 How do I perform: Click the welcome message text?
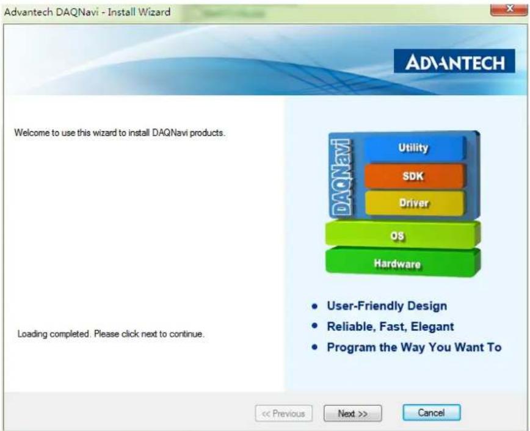coord(120,132)
